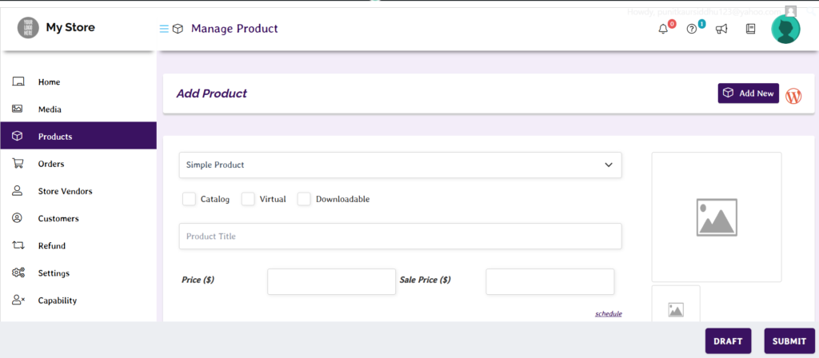Open the teal user profile avatar
The width and height of the screenshot is (819, 358).
tap(785, 30)
